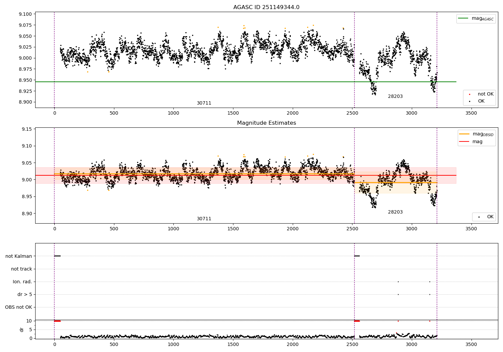
Task: Click the 'not OK' legend entry in top plot
Action: [x=486, y=94]
